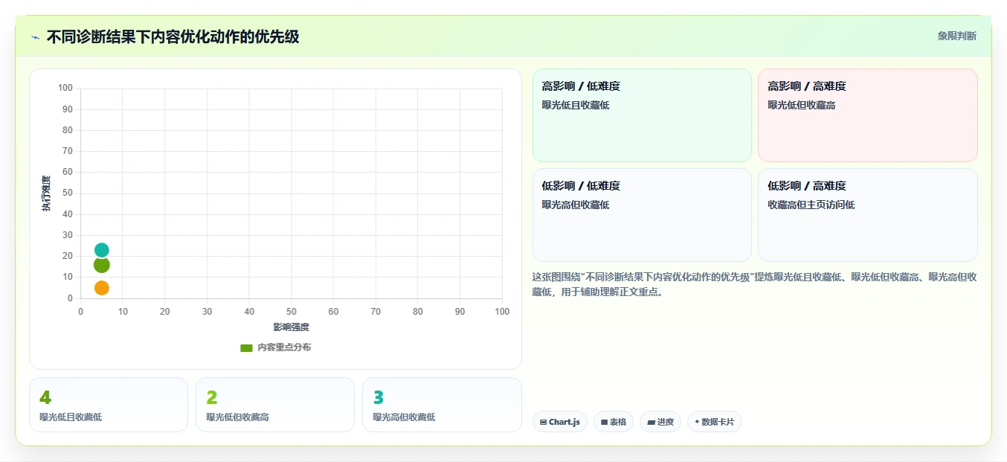Click the stat card showing 4 曝光低且收藏低
The image size is (1007, 462).
[x=109, y=405]
